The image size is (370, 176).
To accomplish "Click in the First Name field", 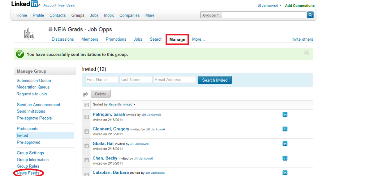I will (x=102, y=80).
